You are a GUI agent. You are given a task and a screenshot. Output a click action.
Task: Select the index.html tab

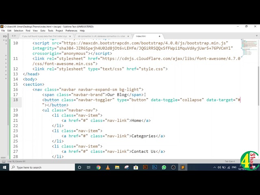coord(141,36)
